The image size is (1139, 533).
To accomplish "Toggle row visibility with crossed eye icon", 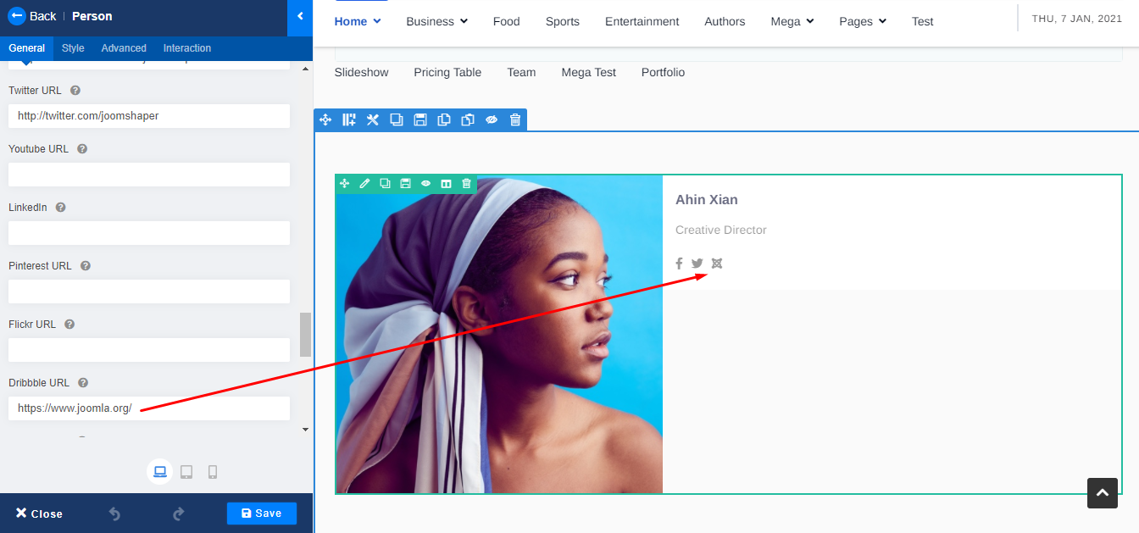I will coord(492,120).
